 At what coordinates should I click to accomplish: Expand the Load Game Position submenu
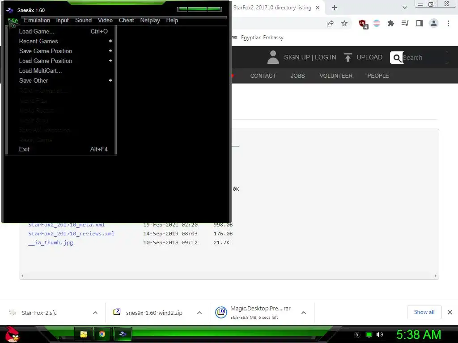click(61, 61)
